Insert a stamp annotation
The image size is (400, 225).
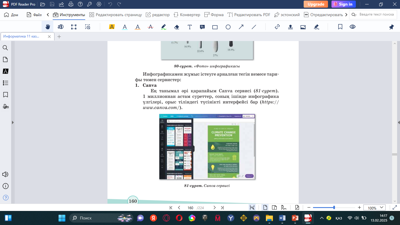tap(290, 27)
